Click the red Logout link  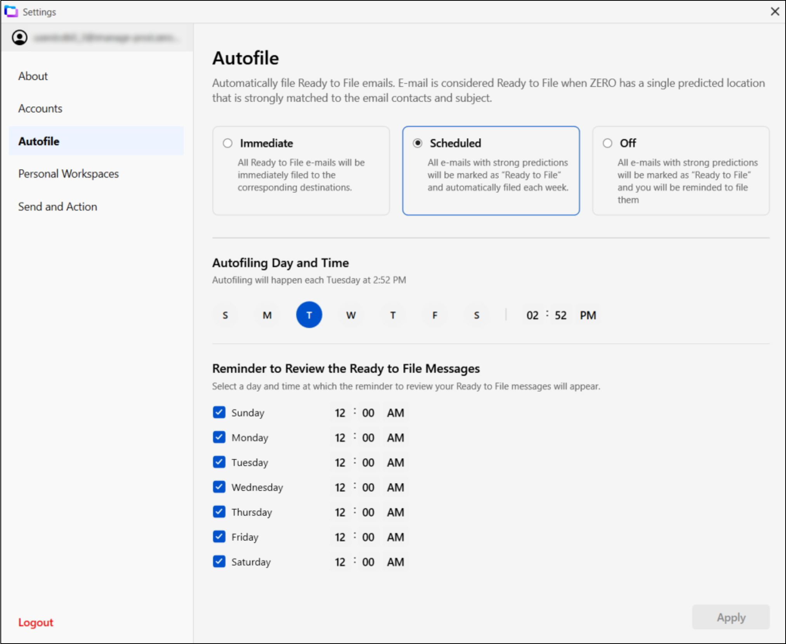click(36, 622)
